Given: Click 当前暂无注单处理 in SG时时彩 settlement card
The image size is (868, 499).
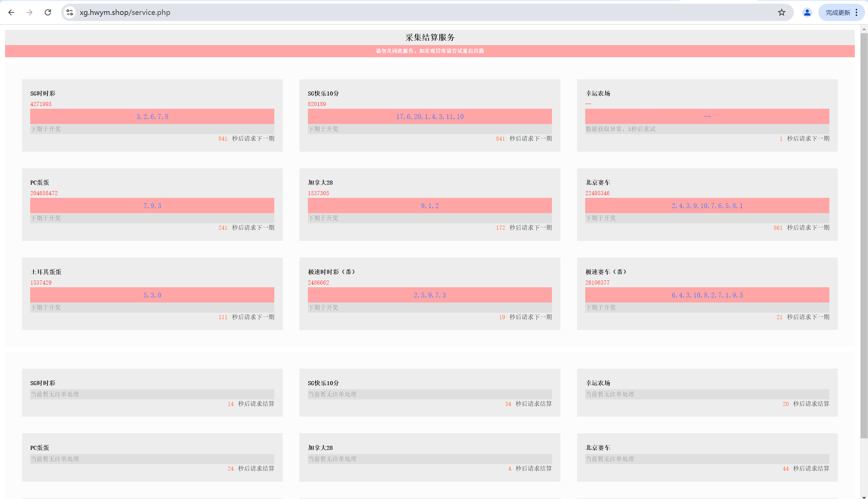Looking at the screenshot, I should [x=55, y=394].
